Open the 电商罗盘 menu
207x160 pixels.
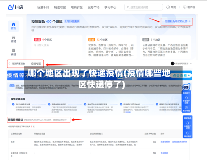(77, 7)
